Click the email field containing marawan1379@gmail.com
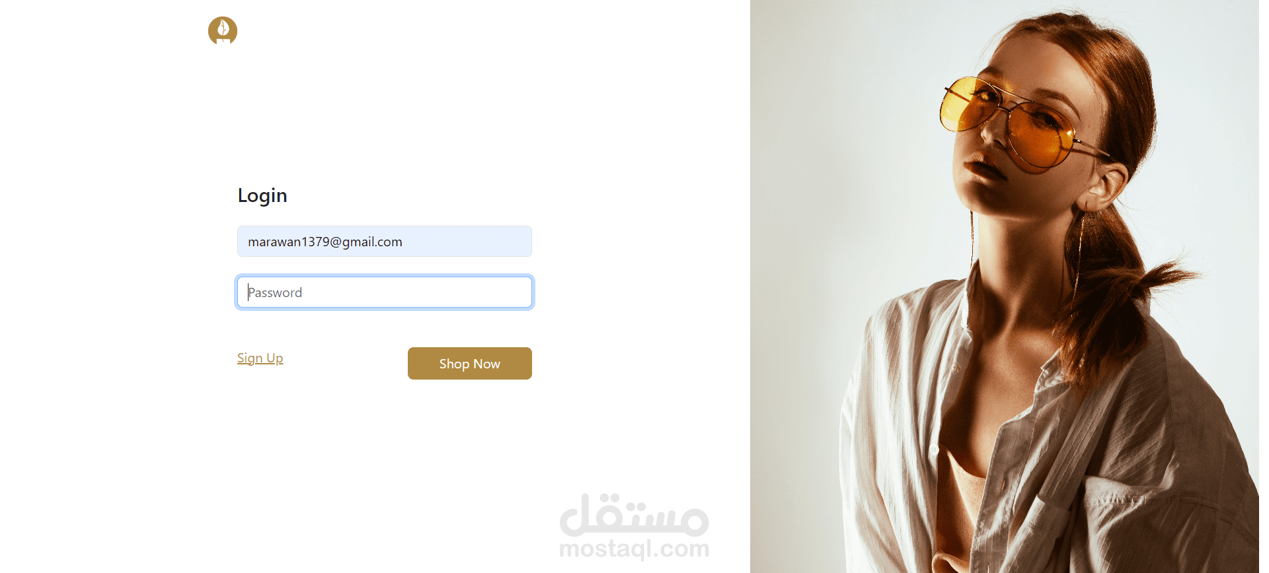Viewport: 1269px width, 573px height. click(385, 242)
